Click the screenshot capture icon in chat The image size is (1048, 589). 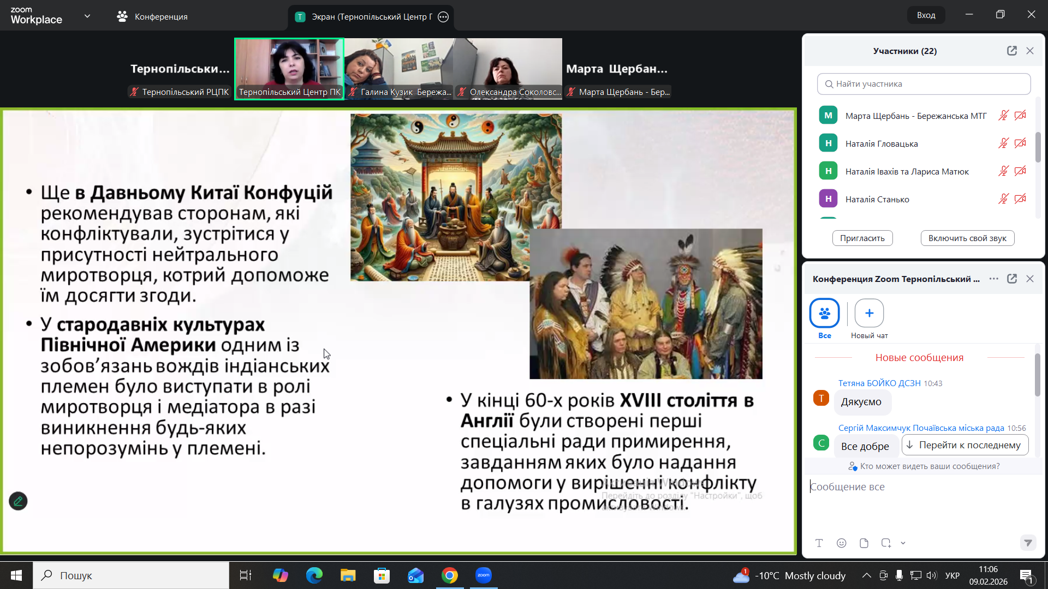point(885,543)
